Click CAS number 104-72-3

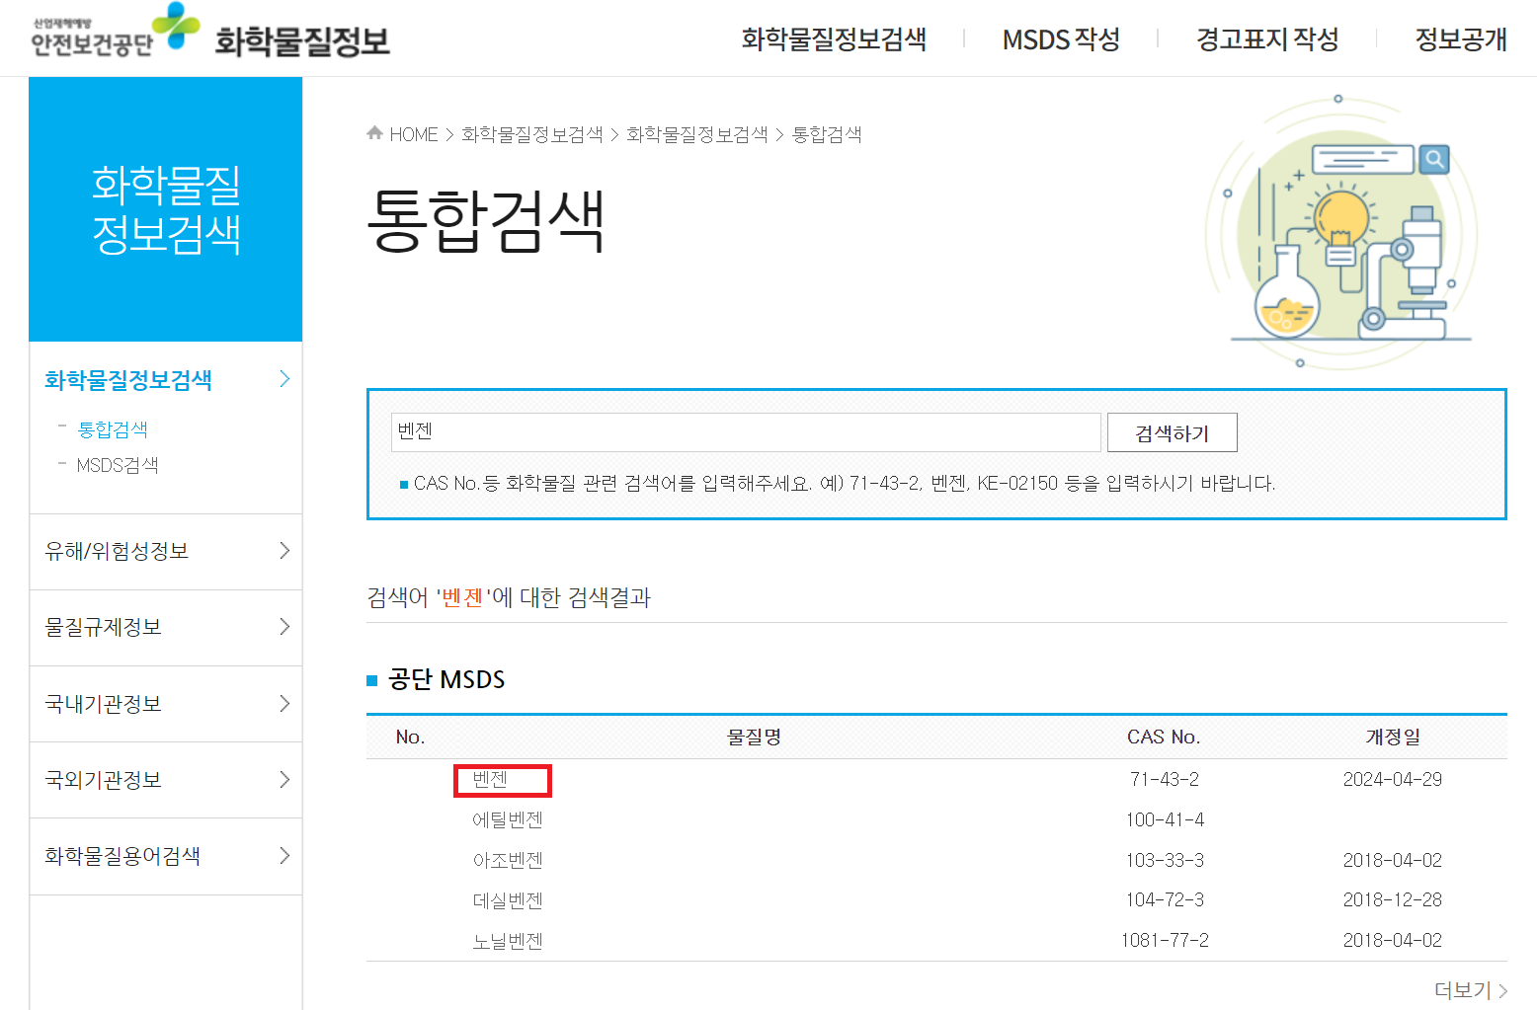1165,899
